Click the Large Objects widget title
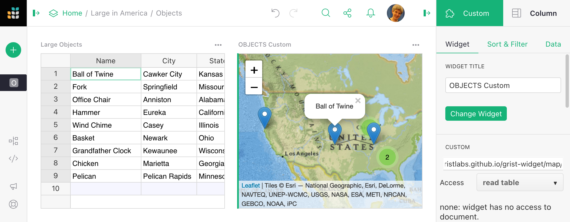 click(x=61, y=44)
